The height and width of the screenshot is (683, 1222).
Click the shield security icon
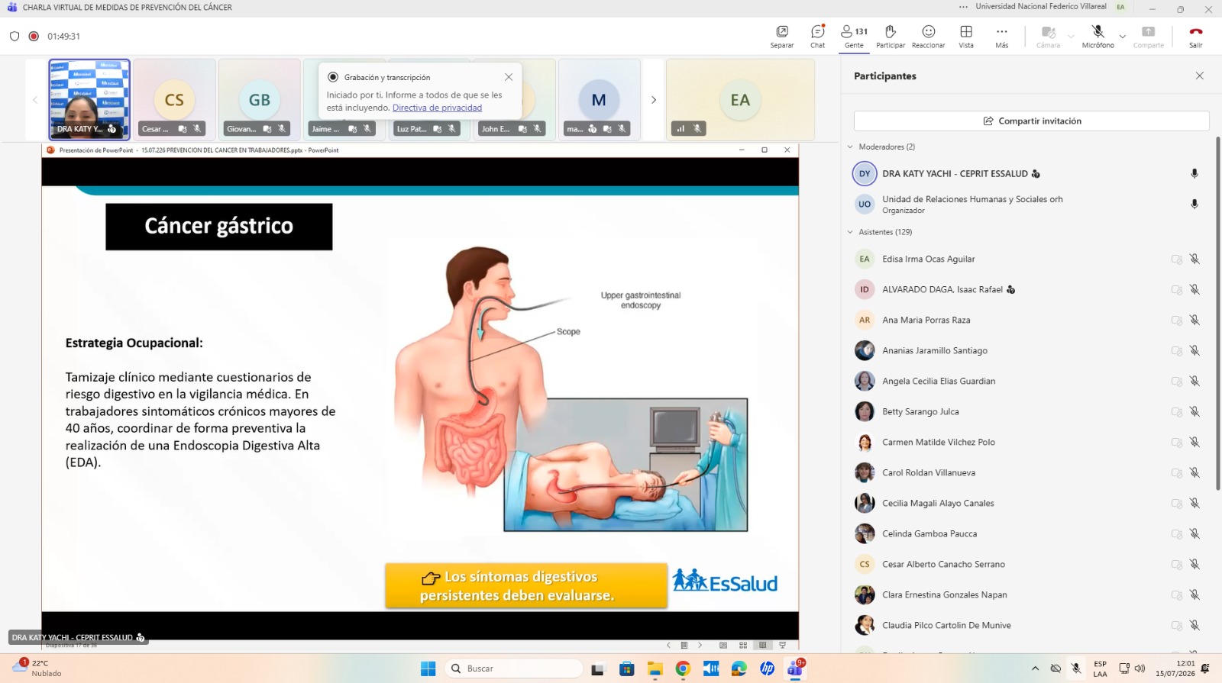(15, 36)
